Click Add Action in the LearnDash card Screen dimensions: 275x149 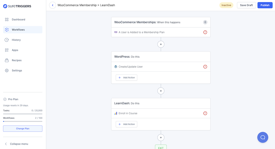point(127,124)
